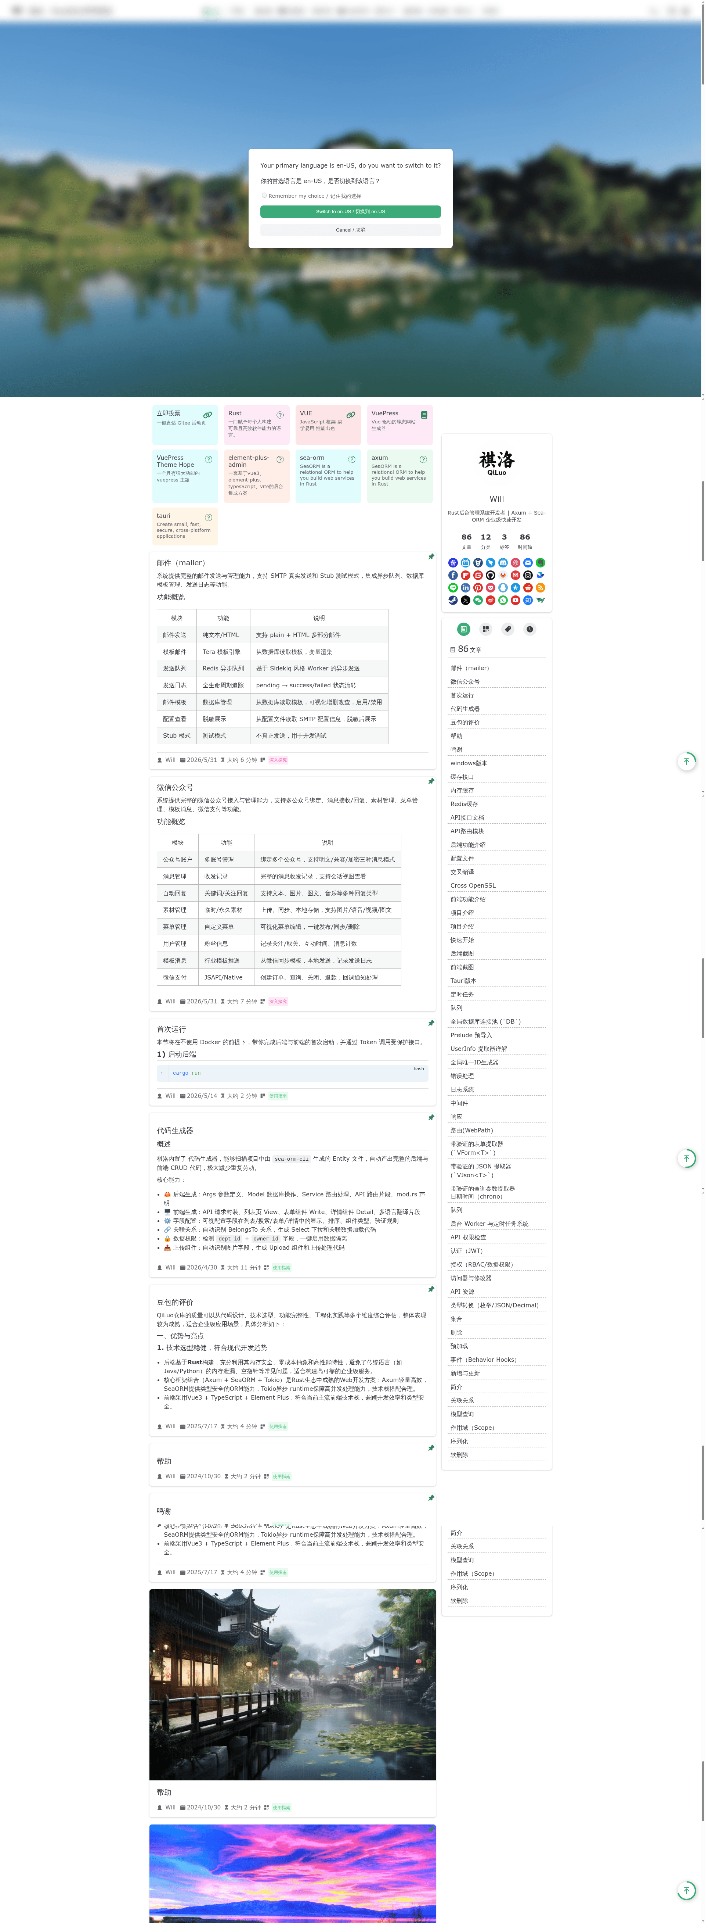Open the tauri project card
The width and height of the screenshot is (705, 1923).
pyautogui.click(x=185, y=526)
